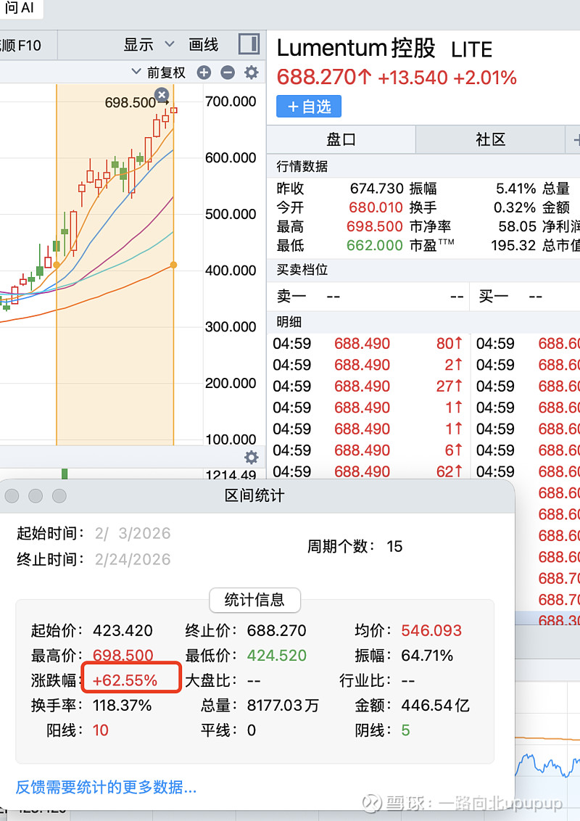Select 昨收 674.730 value
Screen dimensions: 580x821
tap(376, 188)
